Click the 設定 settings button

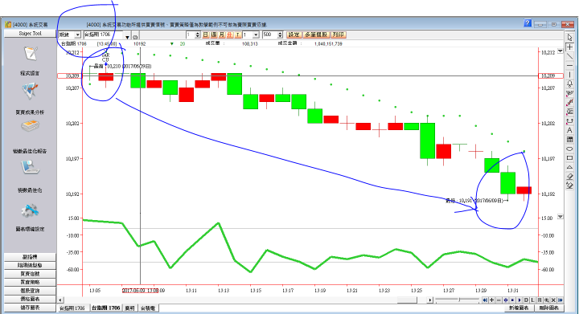[x=294, y=35]
